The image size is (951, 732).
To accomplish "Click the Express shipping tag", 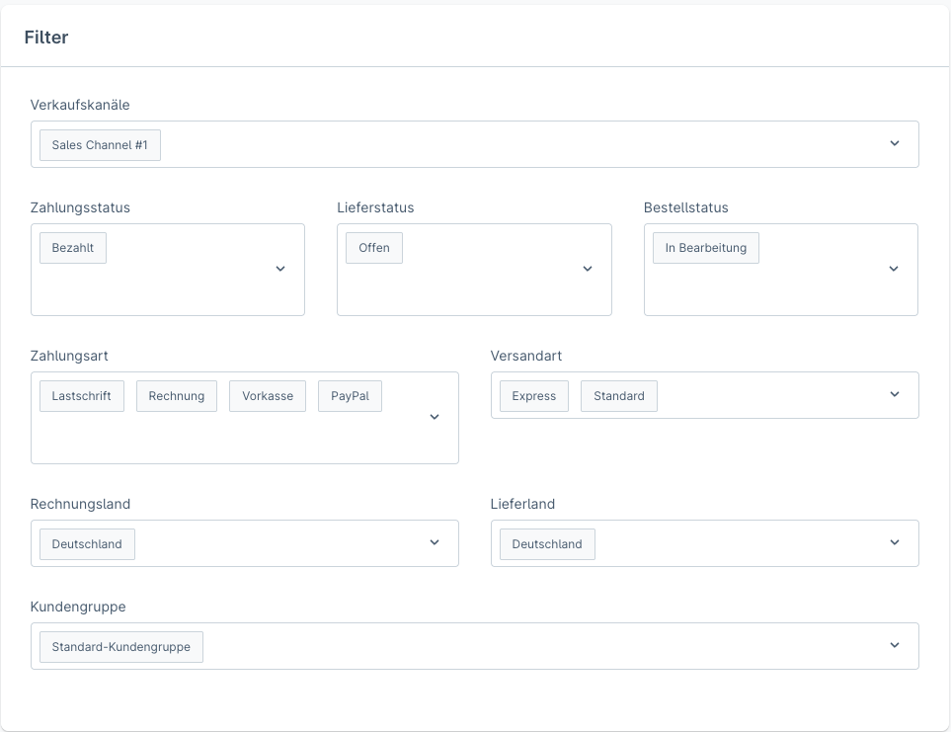I will tap(533, 396).
